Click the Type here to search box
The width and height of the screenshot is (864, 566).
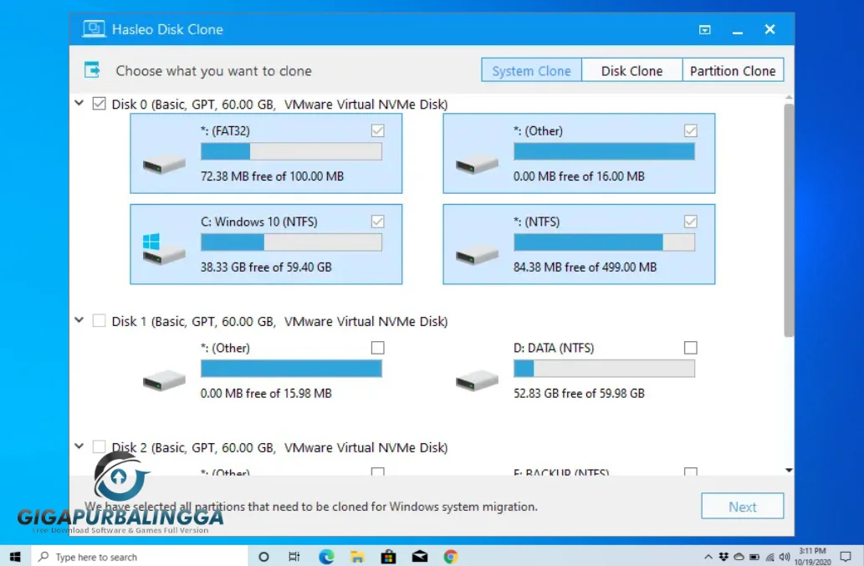click(139, 557)
